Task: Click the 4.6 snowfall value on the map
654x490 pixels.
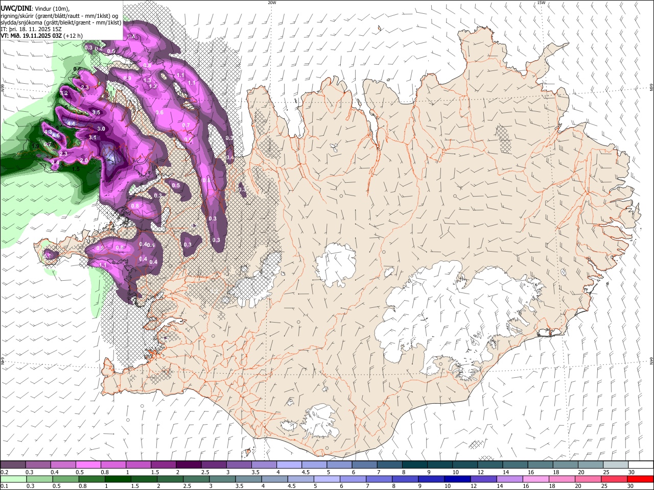Action: coord(56,136)
